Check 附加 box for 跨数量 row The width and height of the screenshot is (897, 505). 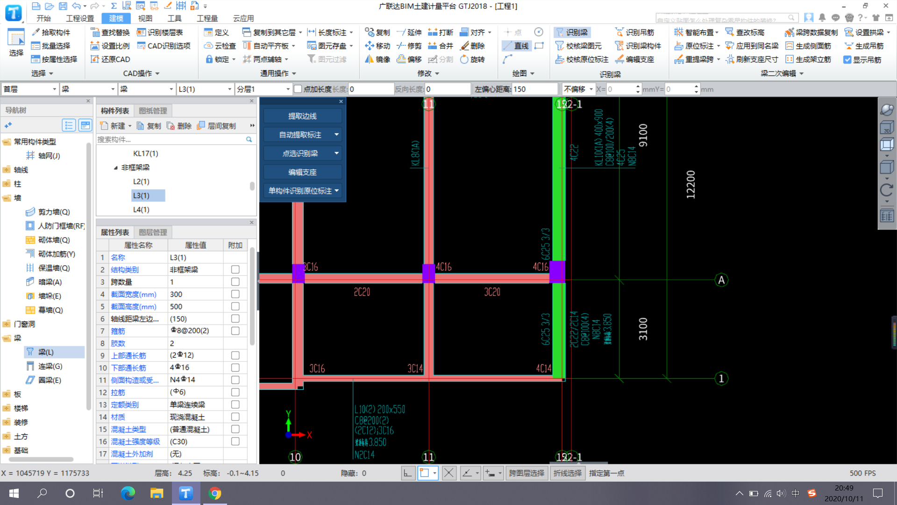235,282
